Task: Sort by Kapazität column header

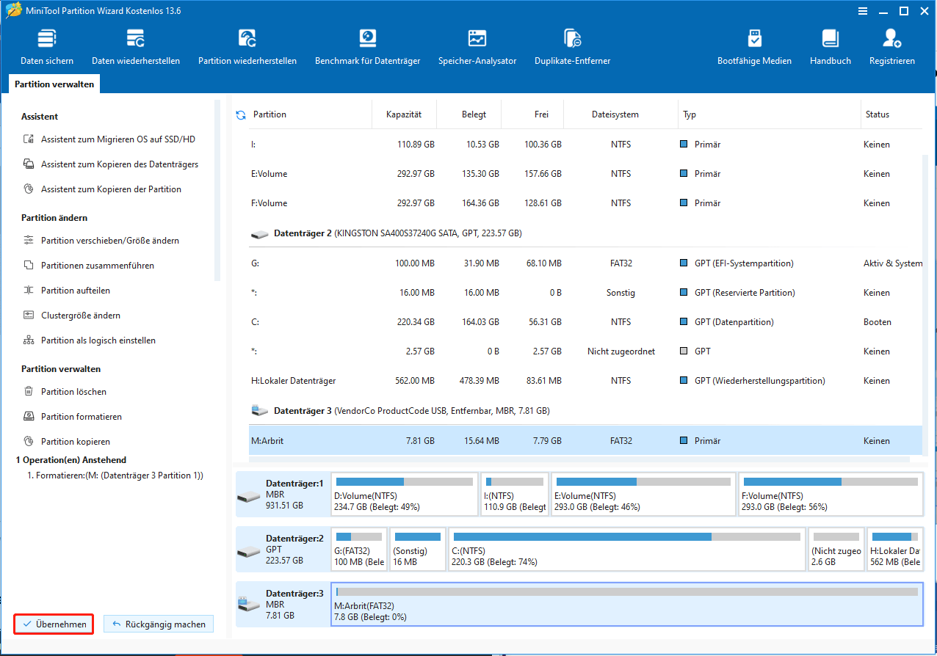Action: pos(405,114)
